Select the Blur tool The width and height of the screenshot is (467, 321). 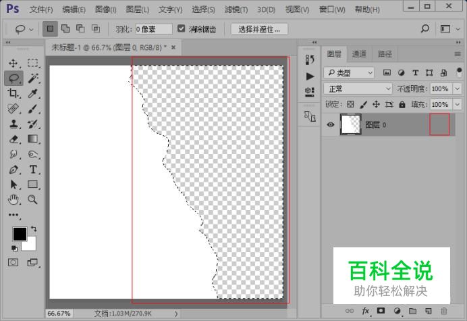click(13, 154)
